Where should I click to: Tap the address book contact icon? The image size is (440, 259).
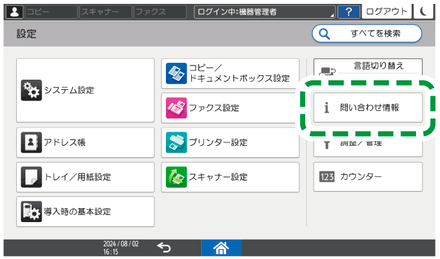click(x=31, y=142)
